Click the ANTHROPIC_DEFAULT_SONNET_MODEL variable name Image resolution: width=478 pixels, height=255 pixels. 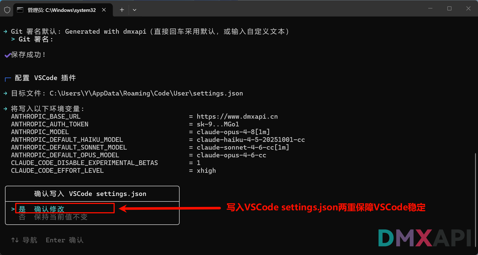tap(69, 147)
